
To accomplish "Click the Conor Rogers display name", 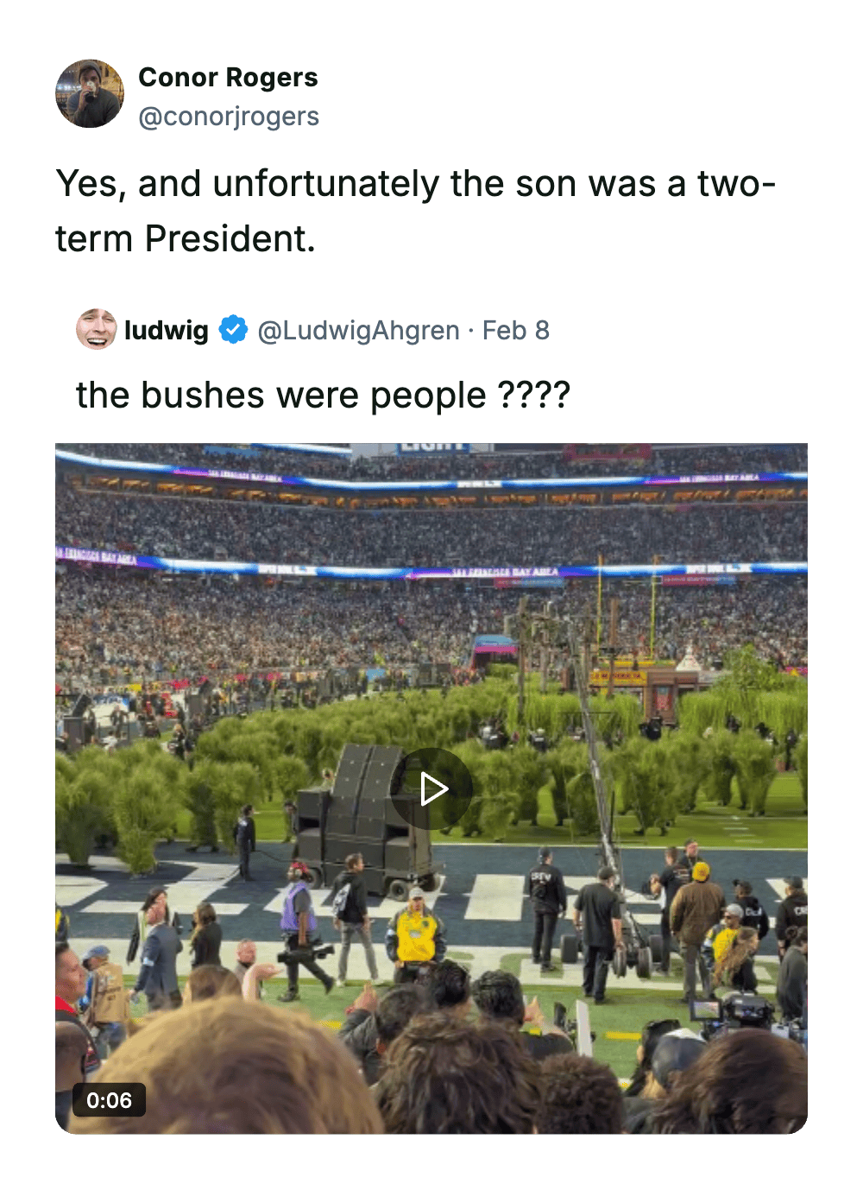I will [228, 78].
